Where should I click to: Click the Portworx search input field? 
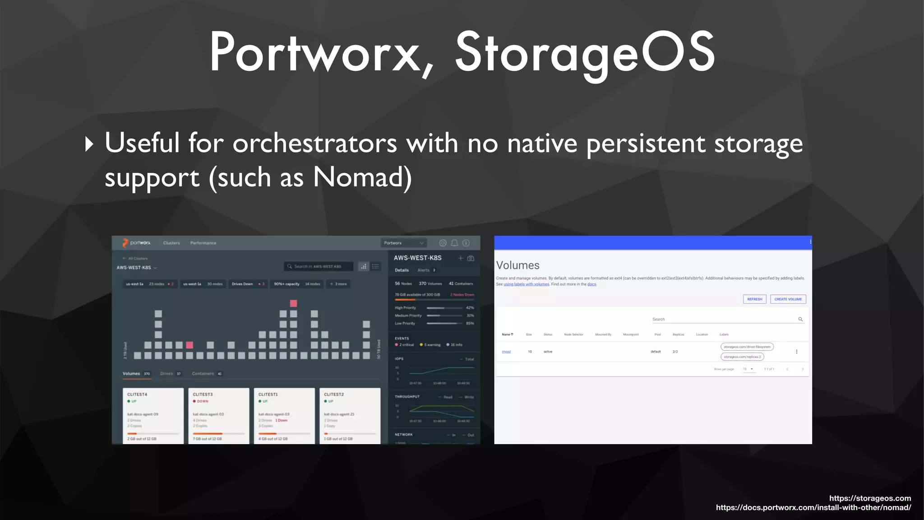coord(319,266)
